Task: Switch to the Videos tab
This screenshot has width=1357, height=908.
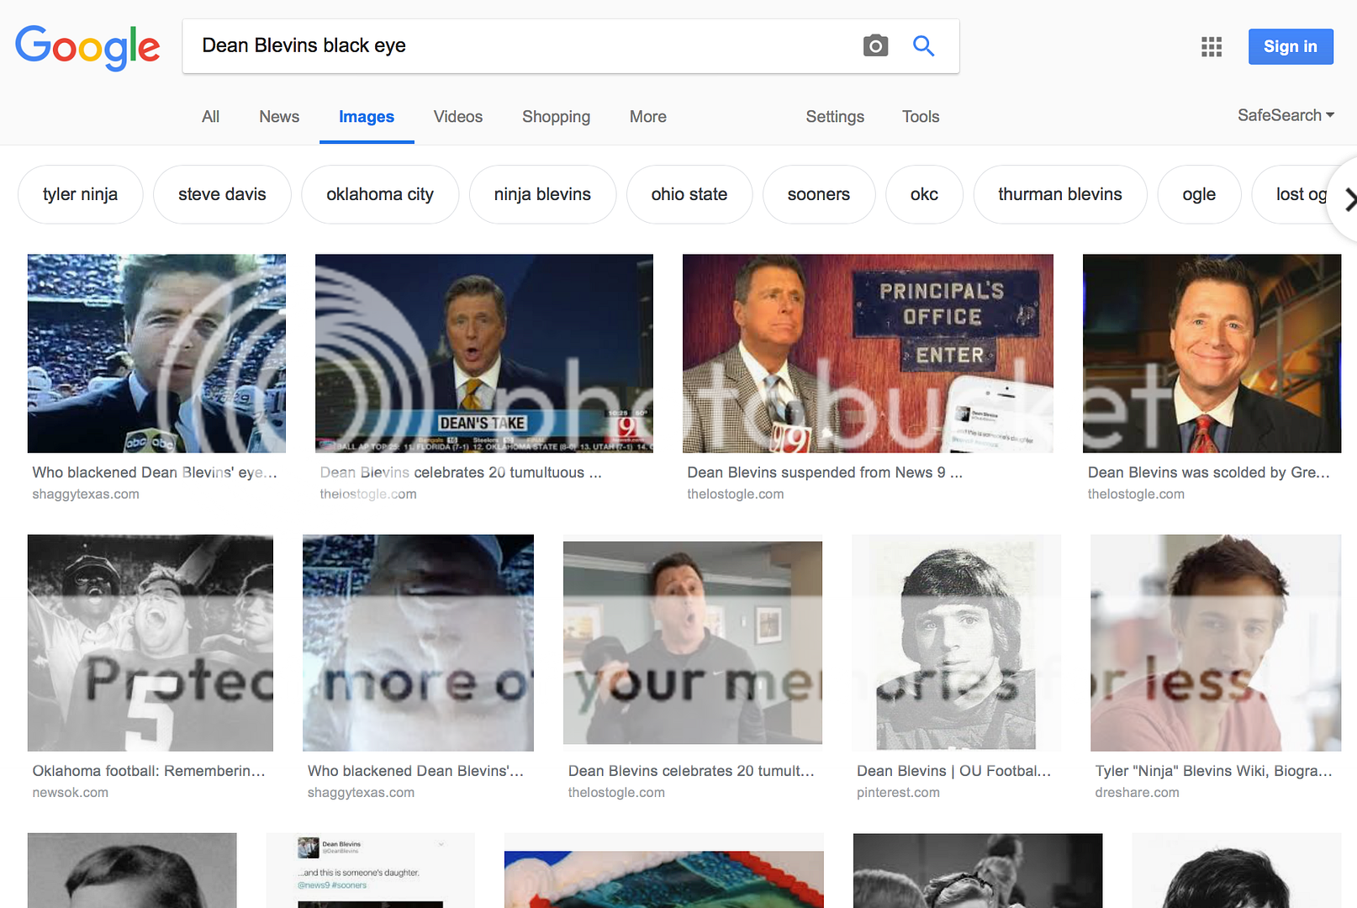Action: point(457,117)
